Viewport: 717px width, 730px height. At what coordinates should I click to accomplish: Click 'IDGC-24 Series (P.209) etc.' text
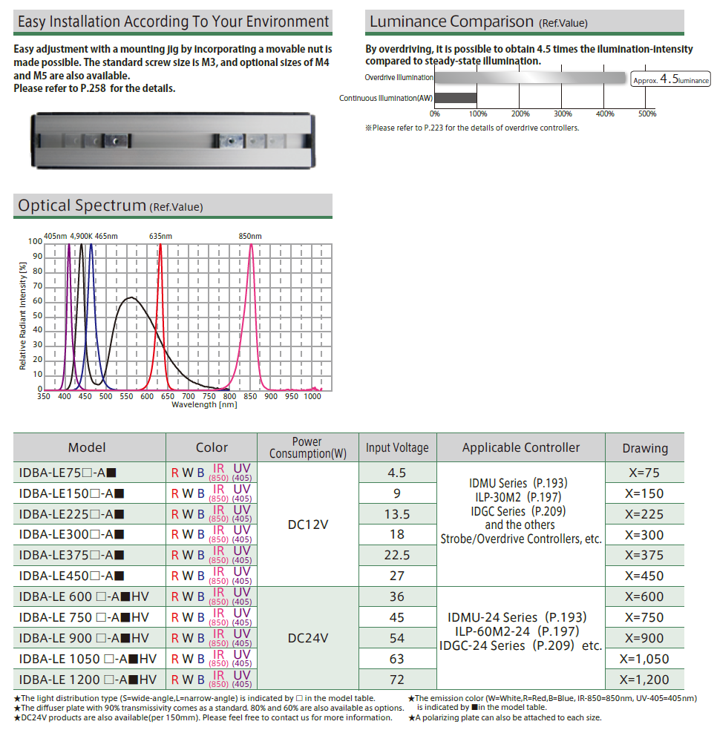521,645
